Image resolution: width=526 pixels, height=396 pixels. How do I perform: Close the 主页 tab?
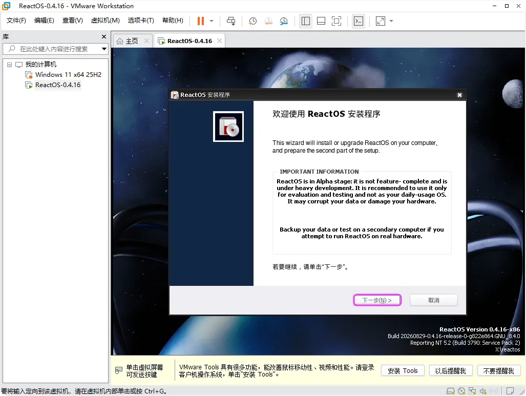(146, 40)
